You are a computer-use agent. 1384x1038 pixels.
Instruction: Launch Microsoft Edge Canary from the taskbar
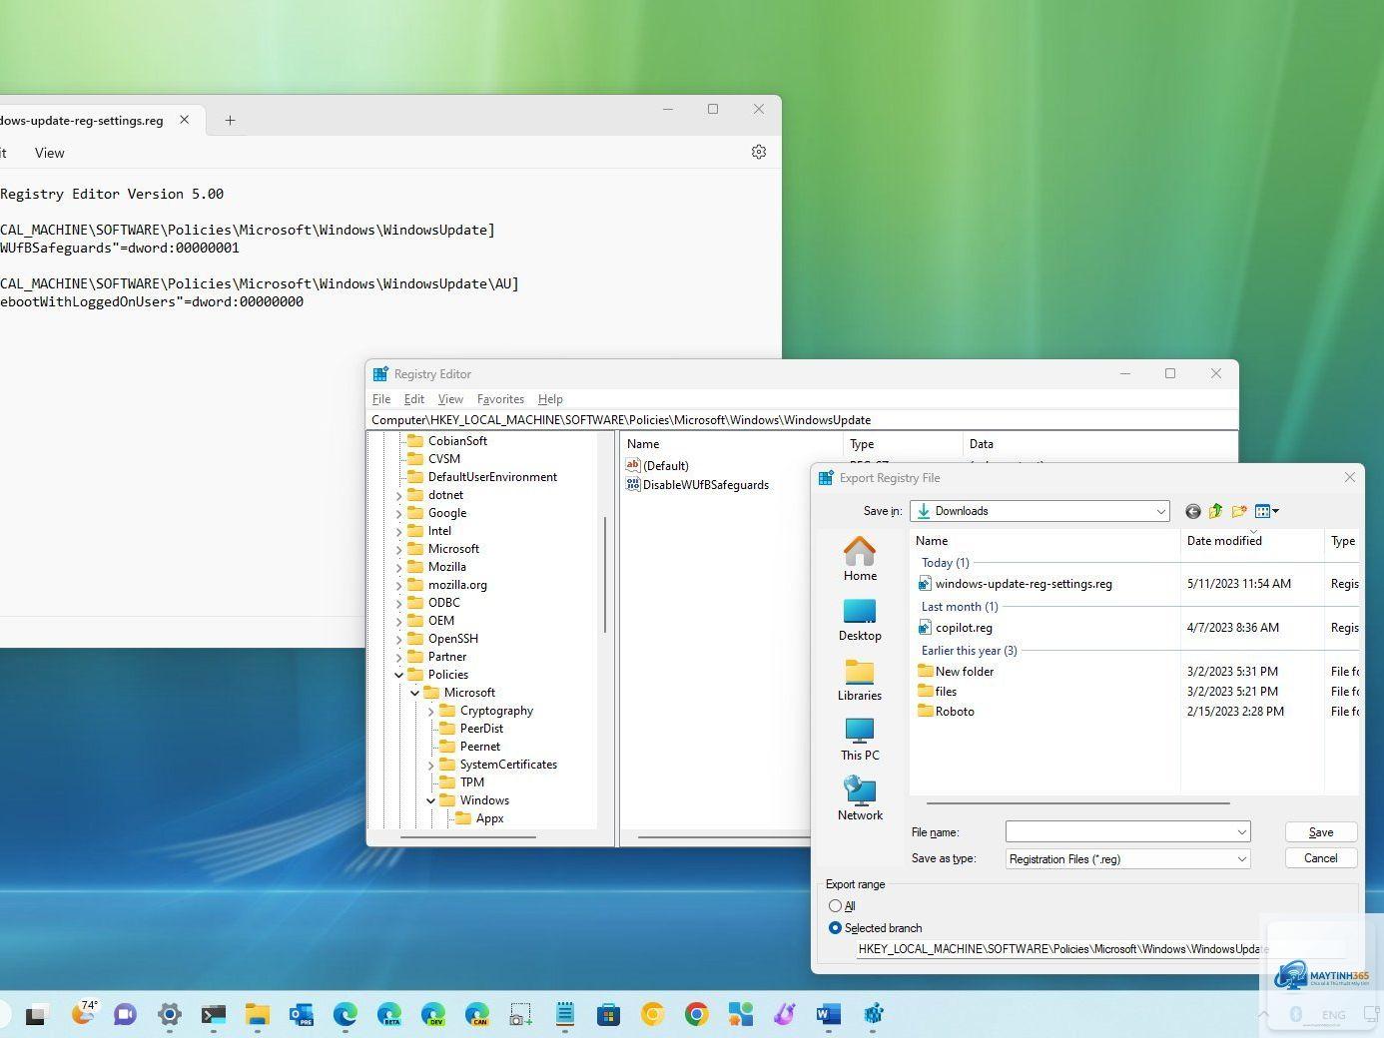[477, 1015]
